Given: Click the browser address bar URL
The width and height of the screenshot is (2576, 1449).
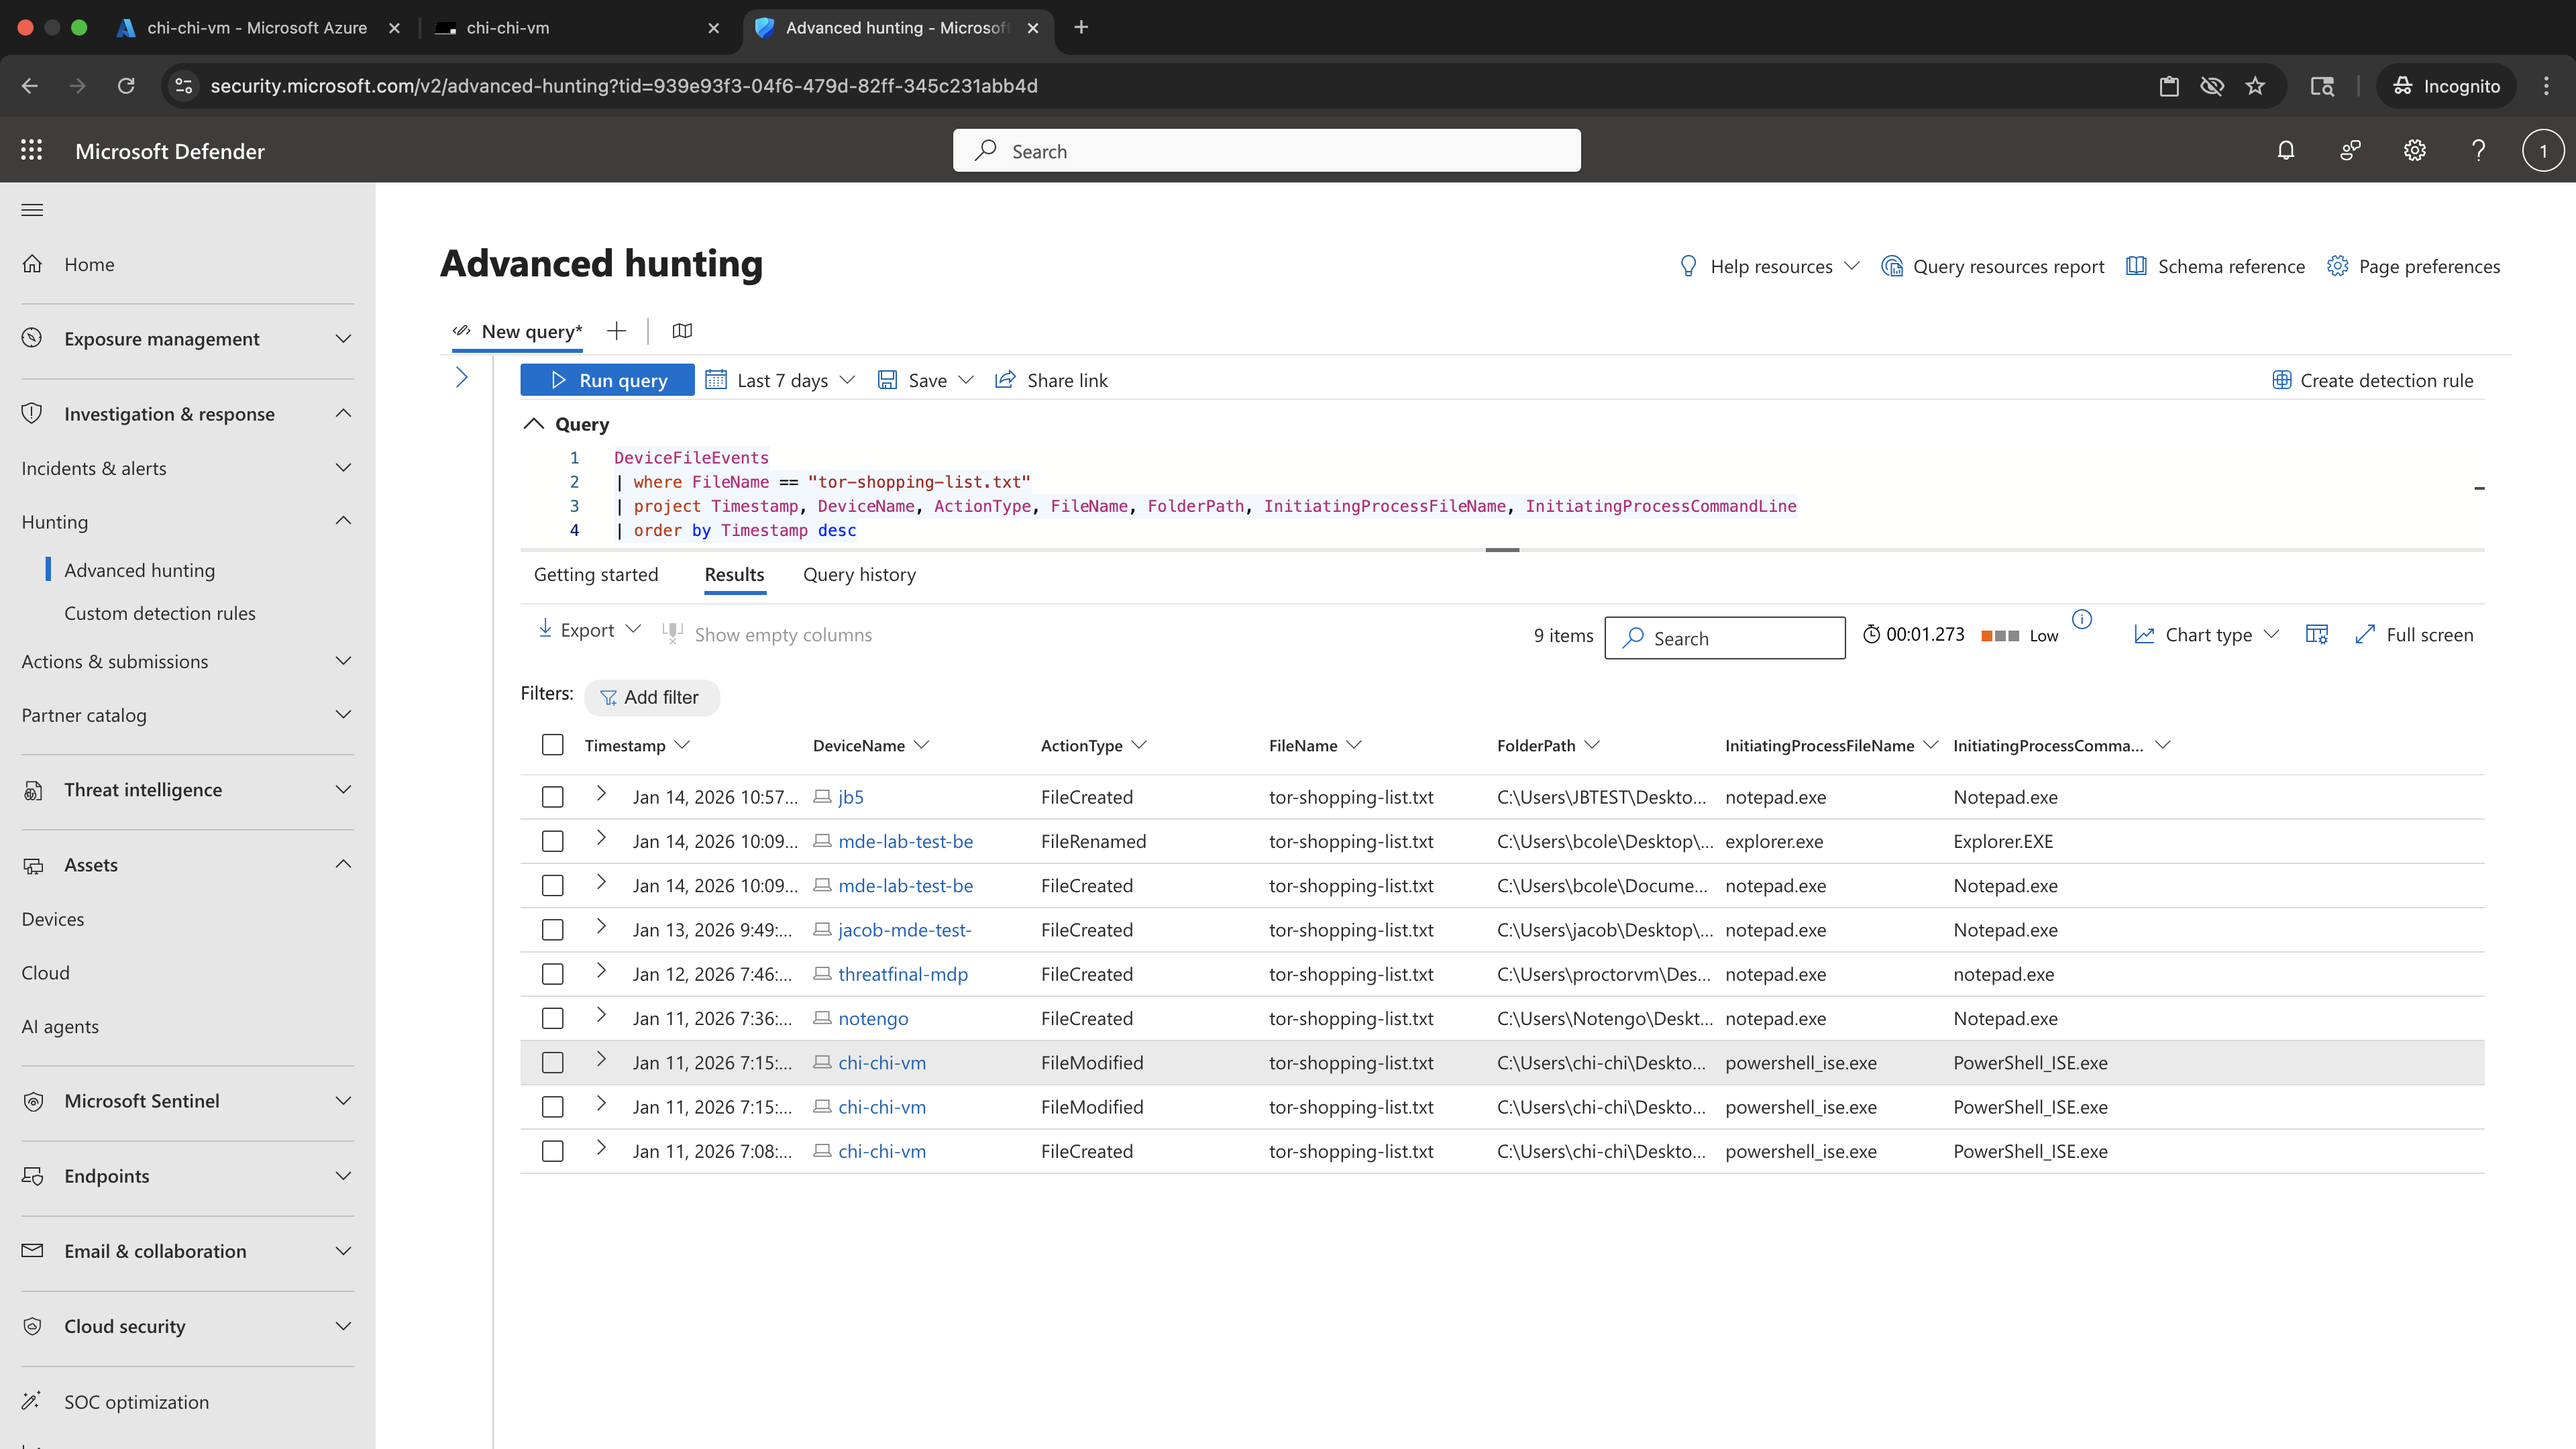Looking at the screenshot, I should [x=624, y=86].
